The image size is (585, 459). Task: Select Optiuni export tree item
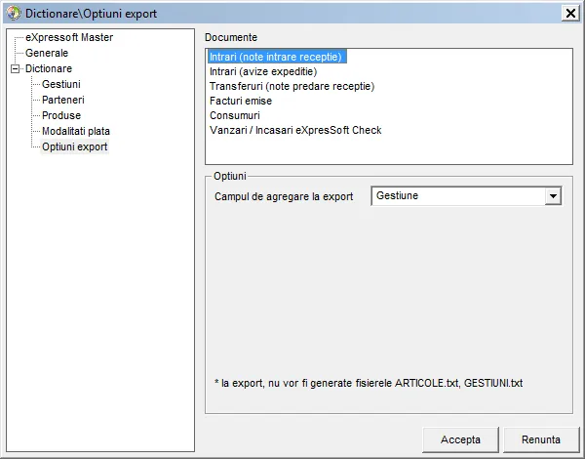[x=75, y=146]
